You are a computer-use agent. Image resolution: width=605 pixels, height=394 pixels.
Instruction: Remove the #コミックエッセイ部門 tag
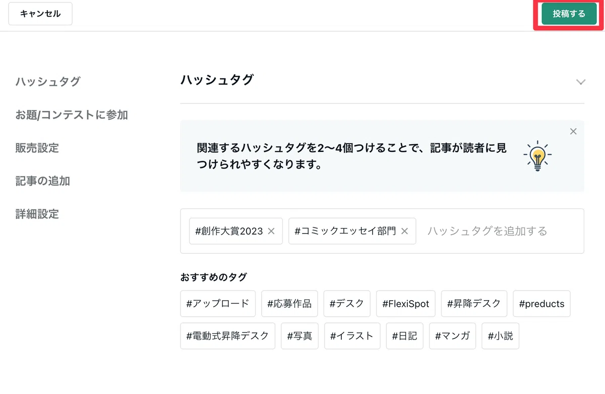tap(404, 231)
